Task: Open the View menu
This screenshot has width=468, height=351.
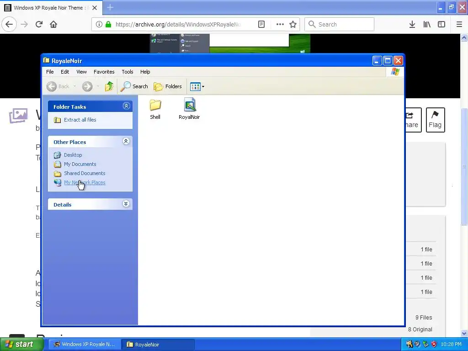Action: click(81, 72)
